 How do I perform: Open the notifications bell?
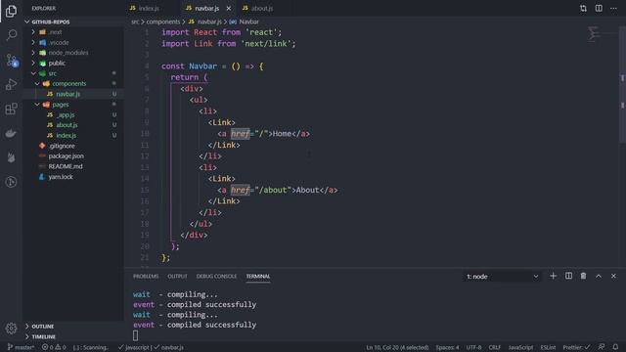pyautogui.click(x=615, y=347)
